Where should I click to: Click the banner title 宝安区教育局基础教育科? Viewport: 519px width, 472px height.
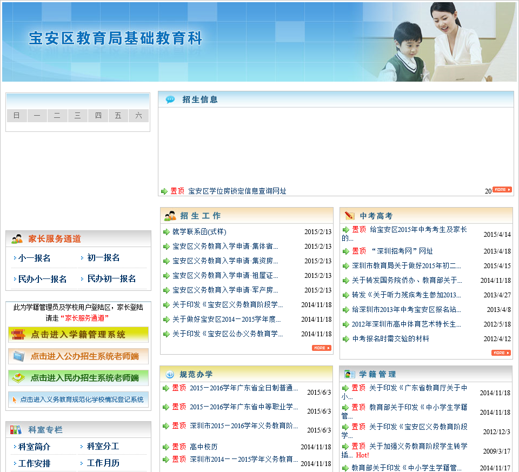(116, 38)
